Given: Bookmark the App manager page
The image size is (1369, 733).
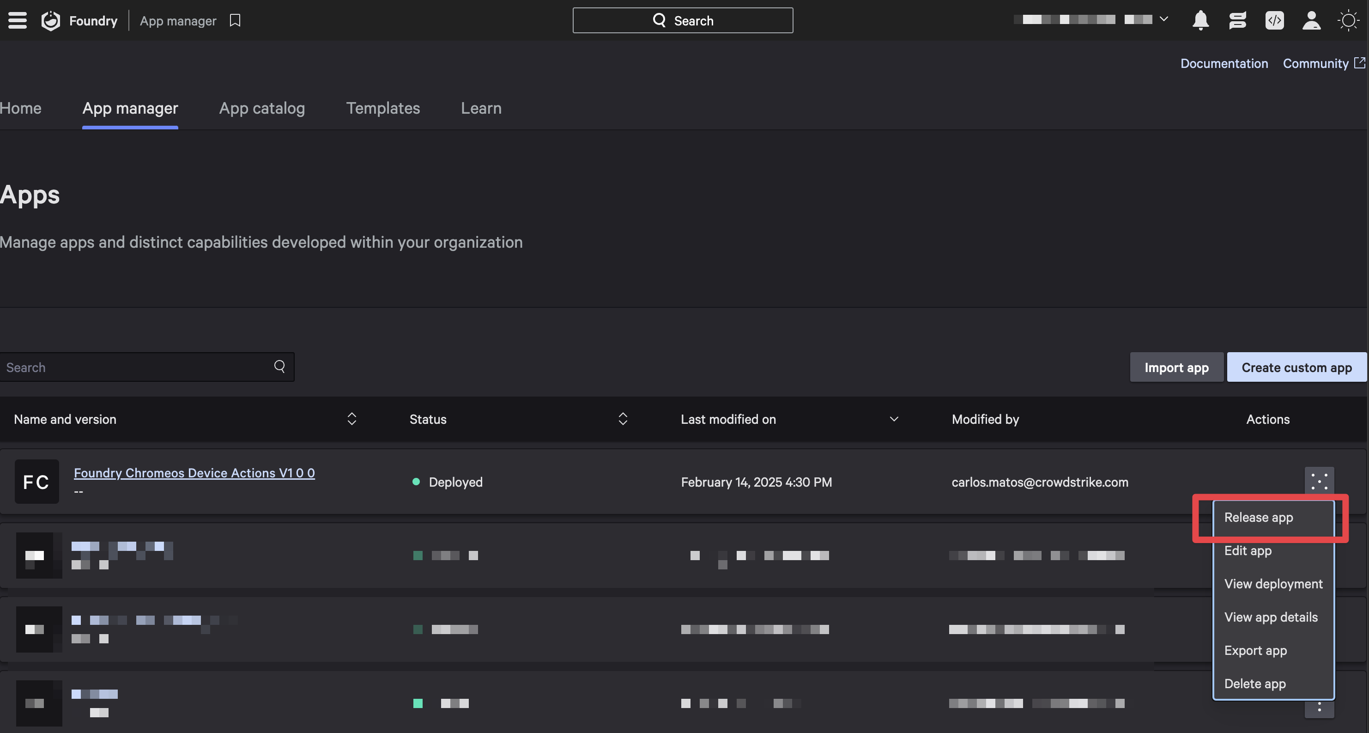Looking at the screenshot, I should (235, 20).
